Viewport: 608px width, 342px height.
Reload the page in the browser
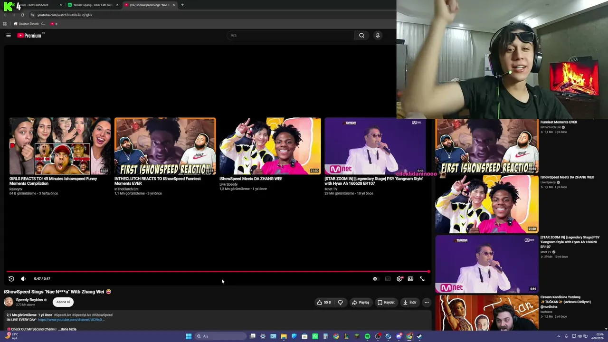[22, 15]
